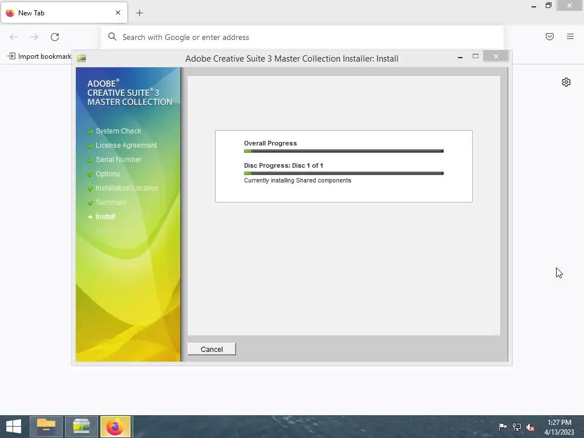Click Import bookmarks in Firefox toolbar
584x438 pixels.
39,56
